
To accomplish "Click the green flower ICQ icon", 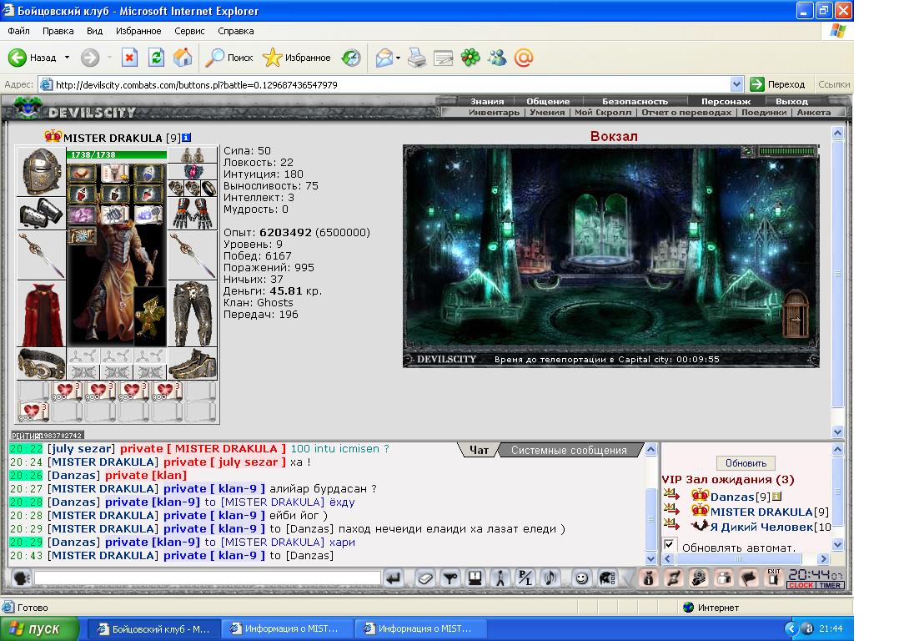I will (x=470, y=58).
